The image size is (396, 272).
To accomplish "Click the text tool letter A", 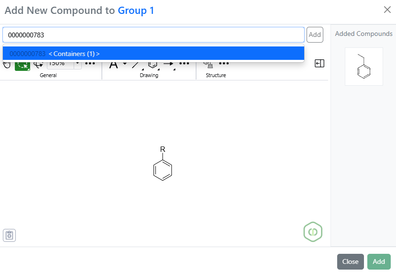I will [x=113, y=64].
